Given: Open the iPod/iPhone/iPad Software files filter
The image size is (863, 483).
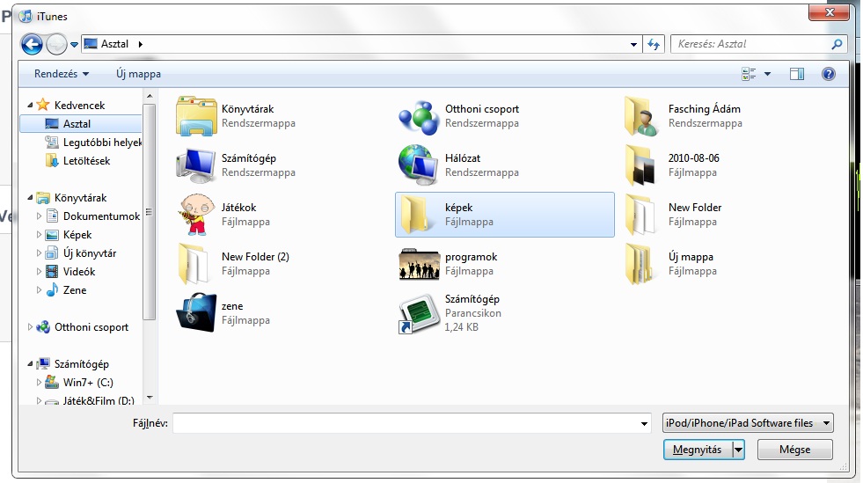Looking at the screenshot, I should [748, 423].
